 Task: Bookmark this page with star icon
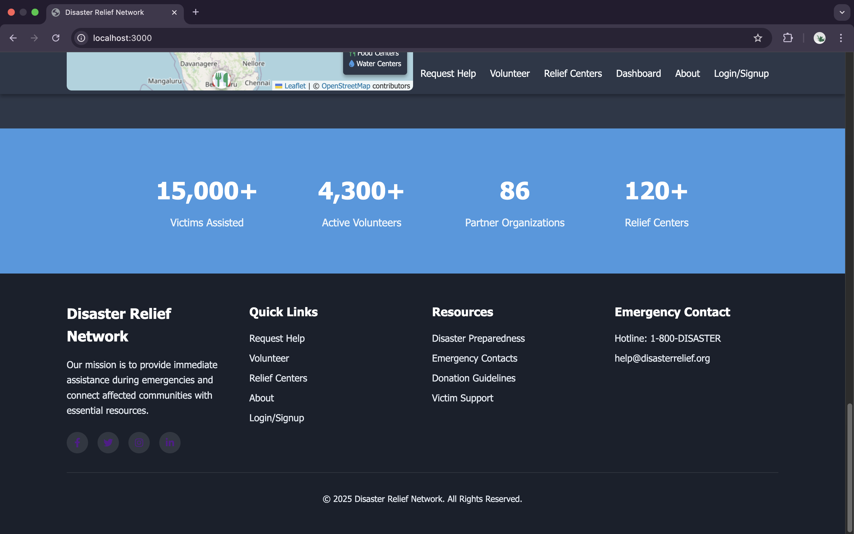coord(758,38)
